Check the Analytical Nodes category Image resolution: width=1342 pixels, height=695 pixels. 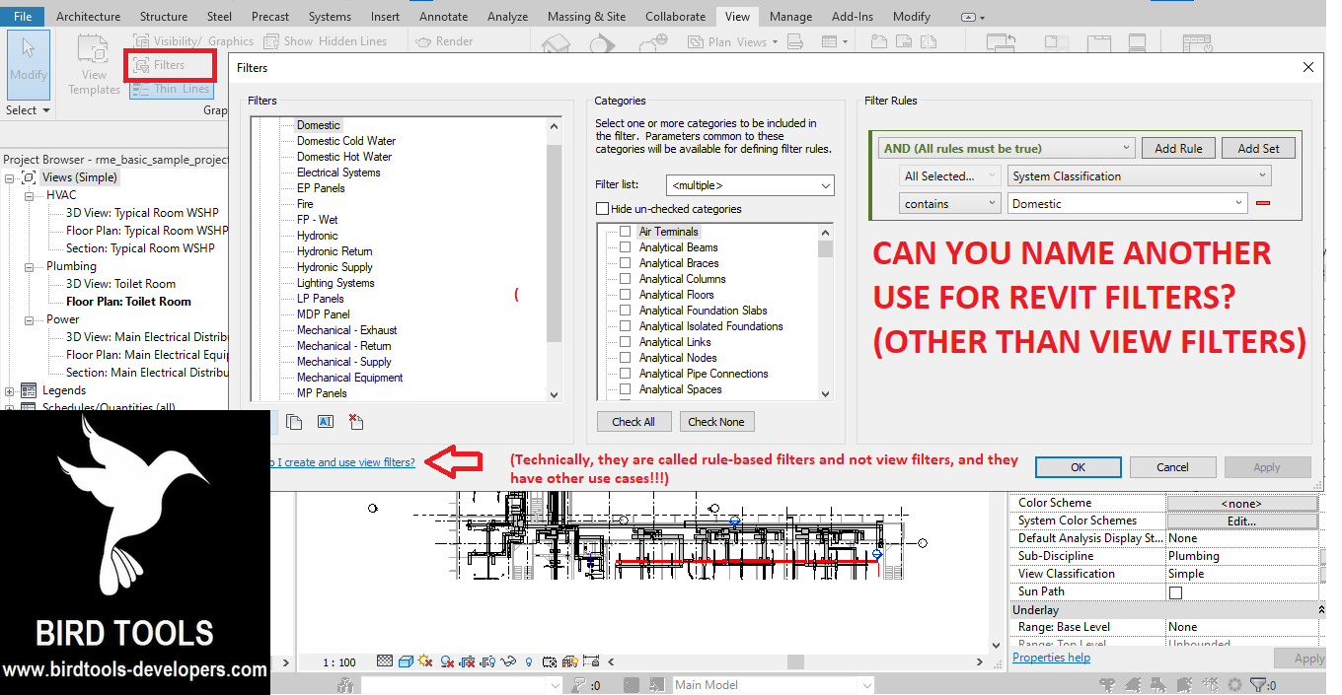[625, 358]
